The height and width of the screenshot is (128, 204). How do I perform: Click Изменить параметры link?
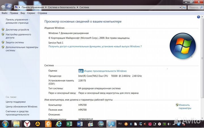185,106
